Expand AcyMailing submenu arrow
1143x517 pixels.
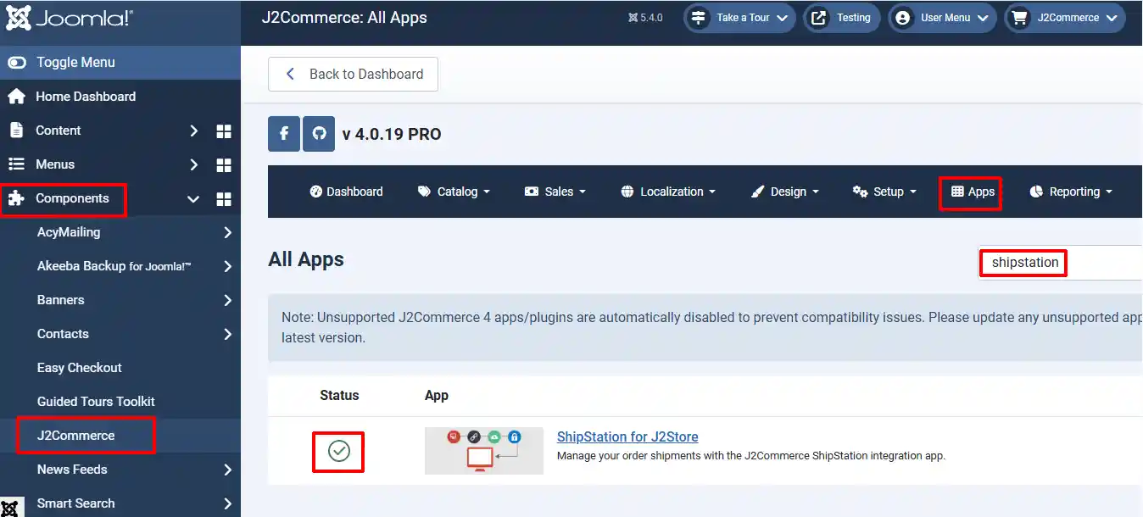227,232
